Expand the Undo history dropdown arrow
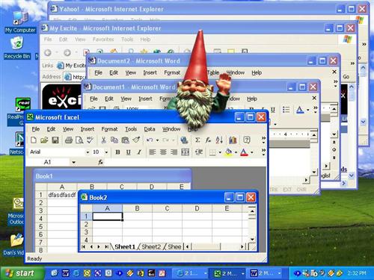Viewport: 374px width, 280px height. coord(157,140)
